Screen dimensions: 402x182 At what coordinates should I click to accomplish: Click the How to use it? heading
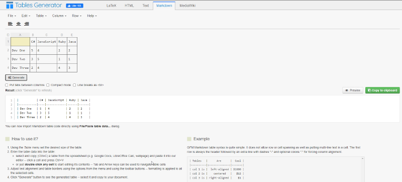point(25,139)
